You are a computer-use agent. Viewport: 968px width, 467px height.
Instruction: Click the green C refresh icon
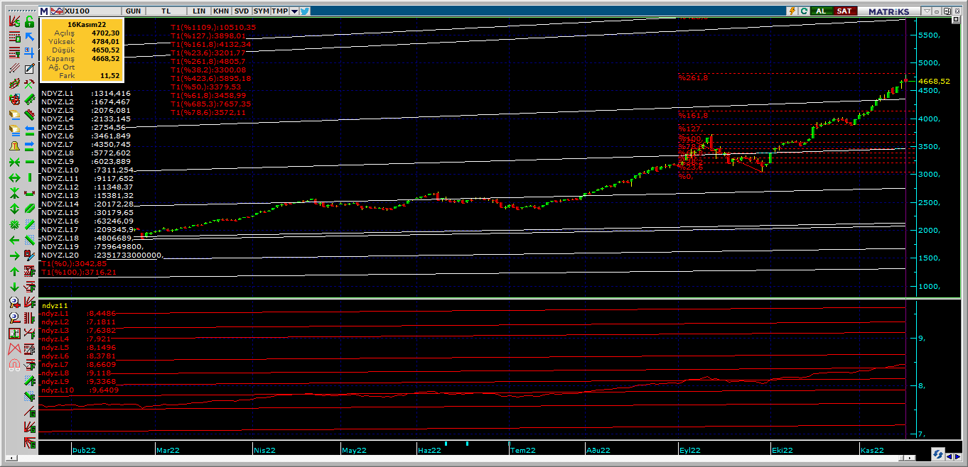tap(804, 11)
